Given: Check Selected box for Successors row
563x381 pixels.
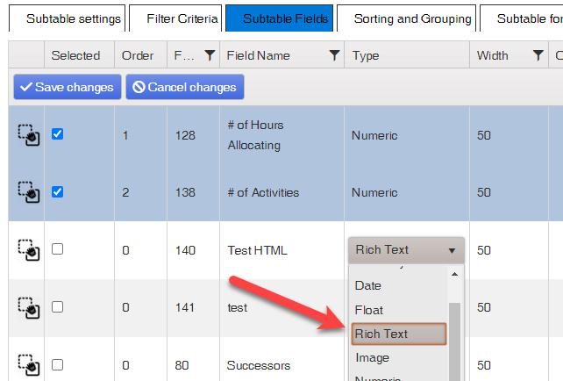Looking at the screenshot, I should pos(58,364).
